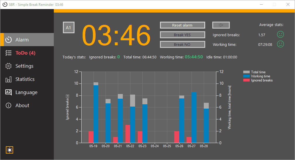Toggle the mute sound speaker button
This screenshot has width=295, height=160.
[x=221, y=25]
